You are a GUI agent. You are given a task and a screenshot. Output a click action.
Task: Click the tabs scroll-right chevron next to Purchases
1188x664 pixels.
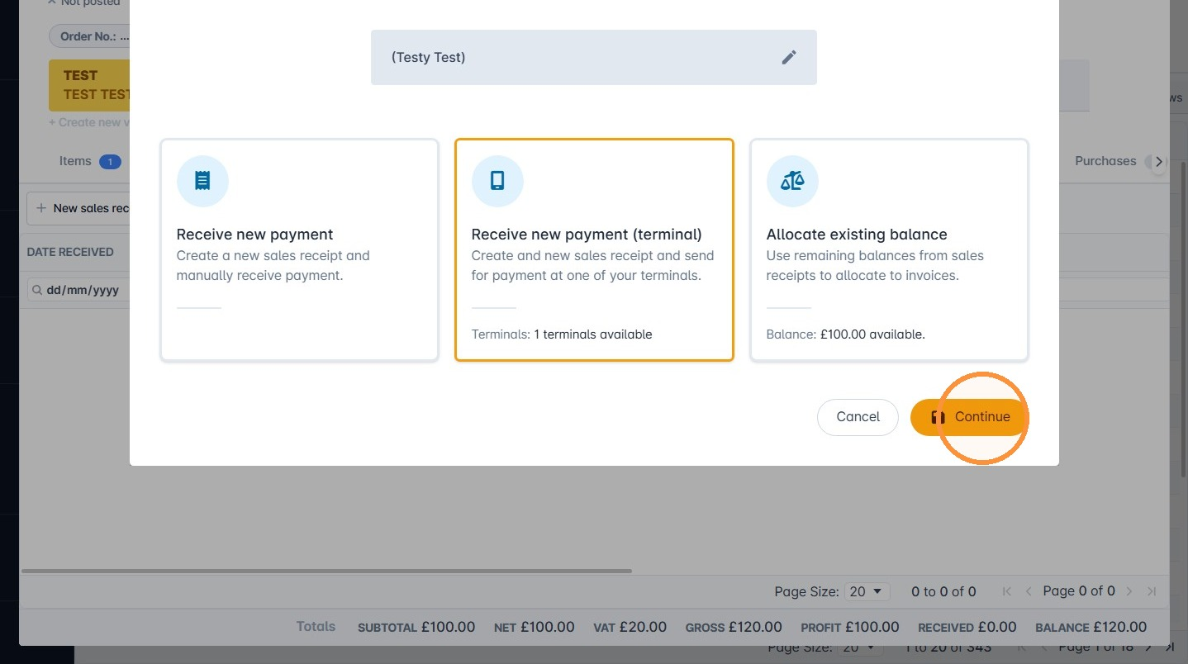1159,162
